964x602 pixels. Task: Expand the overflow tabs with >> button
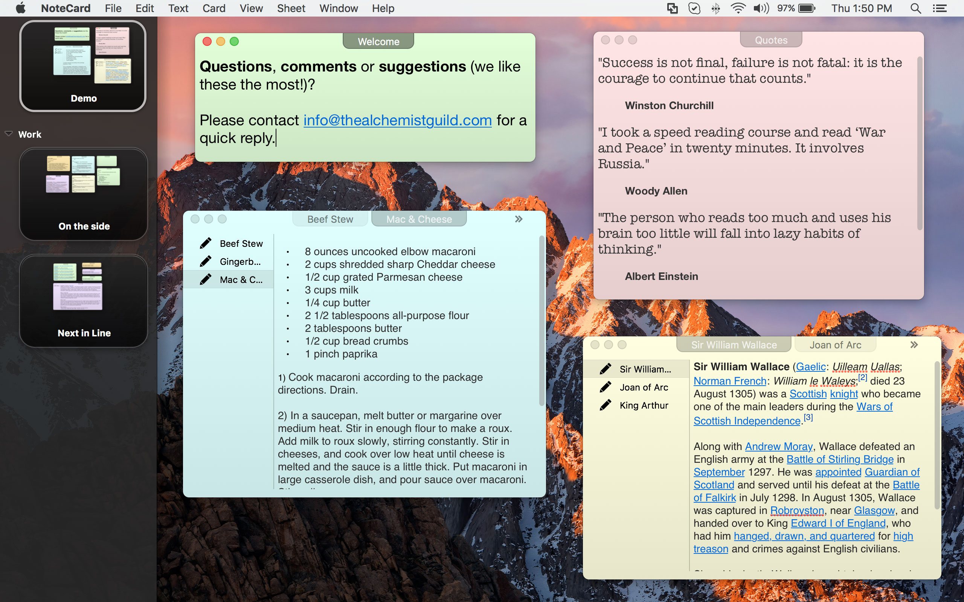pos(519,219)
